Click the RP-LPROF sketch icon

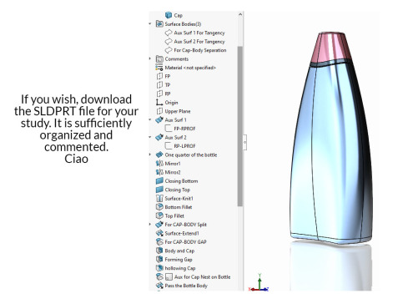click(x=169, y=146)
